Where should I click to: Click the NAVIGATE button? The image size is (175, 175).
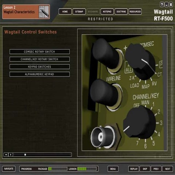pos(9,169)
